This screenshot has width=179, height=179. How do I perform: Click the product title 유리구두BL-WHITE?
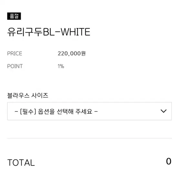(x=49, y=32)
